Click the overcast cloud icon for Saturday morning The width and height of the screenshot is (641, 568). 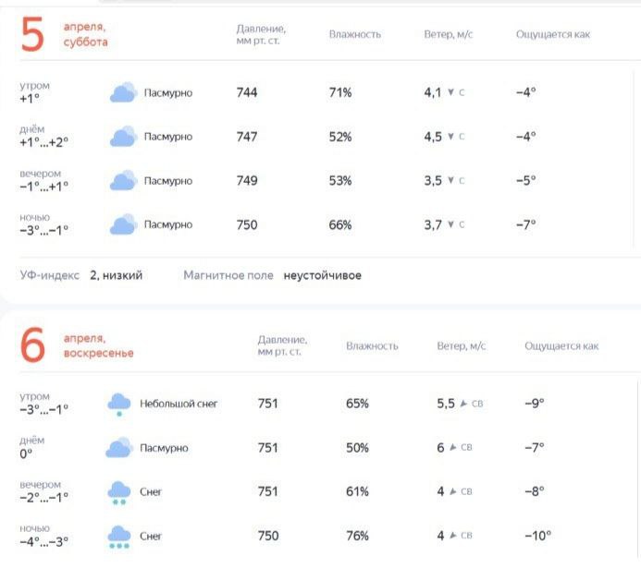pyautogui.click(x=123, y=92)
